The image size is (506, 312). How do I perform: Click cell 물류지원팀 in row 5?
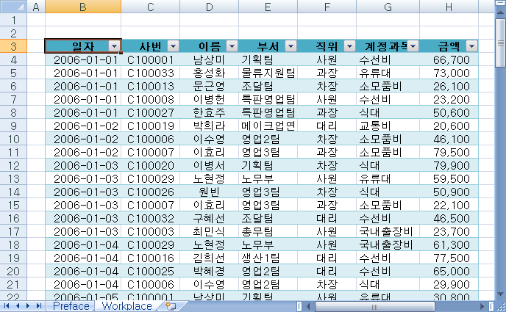click(268, 73)
